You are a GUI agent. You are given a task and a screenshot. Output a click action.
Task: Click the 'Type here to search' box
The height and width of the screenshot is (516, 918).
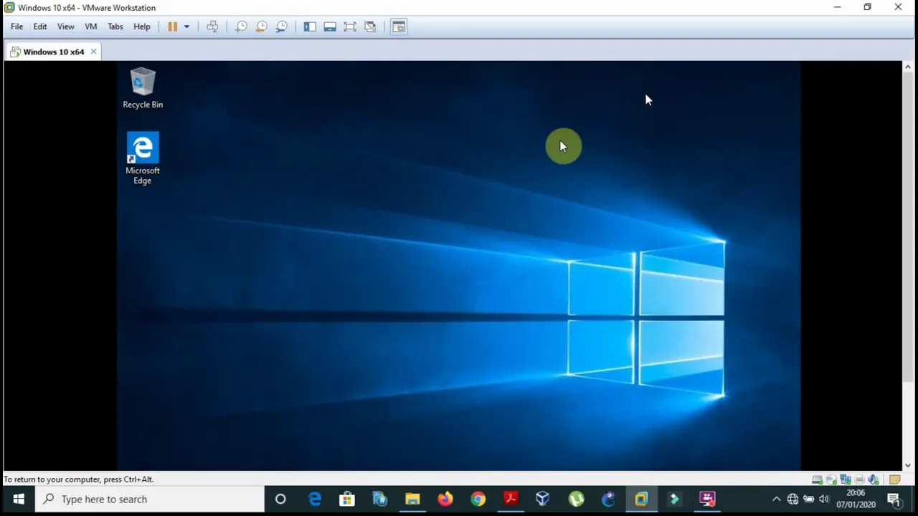(151, 499)
